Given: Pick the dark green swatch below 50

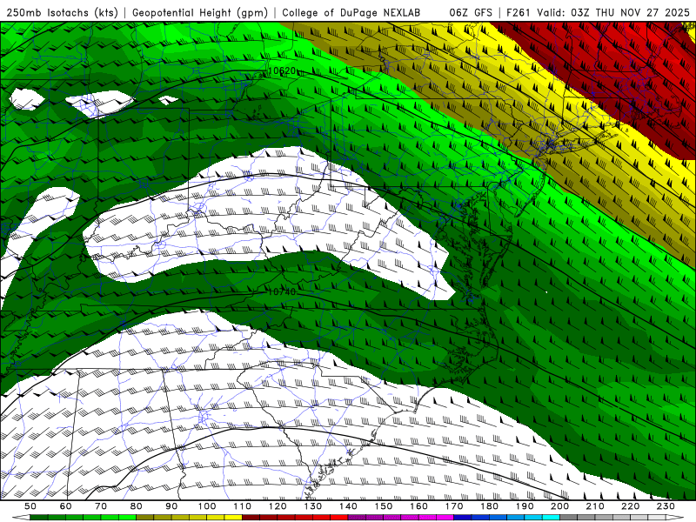Looking at the screenshot, I should 39,518.
